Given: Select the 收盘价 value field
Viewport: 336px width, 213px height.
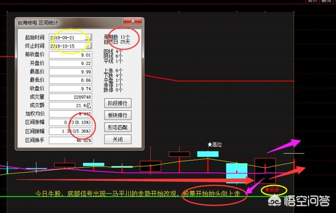Looking at the screenshot, I should pyautogui.click(x=70, y=88).
